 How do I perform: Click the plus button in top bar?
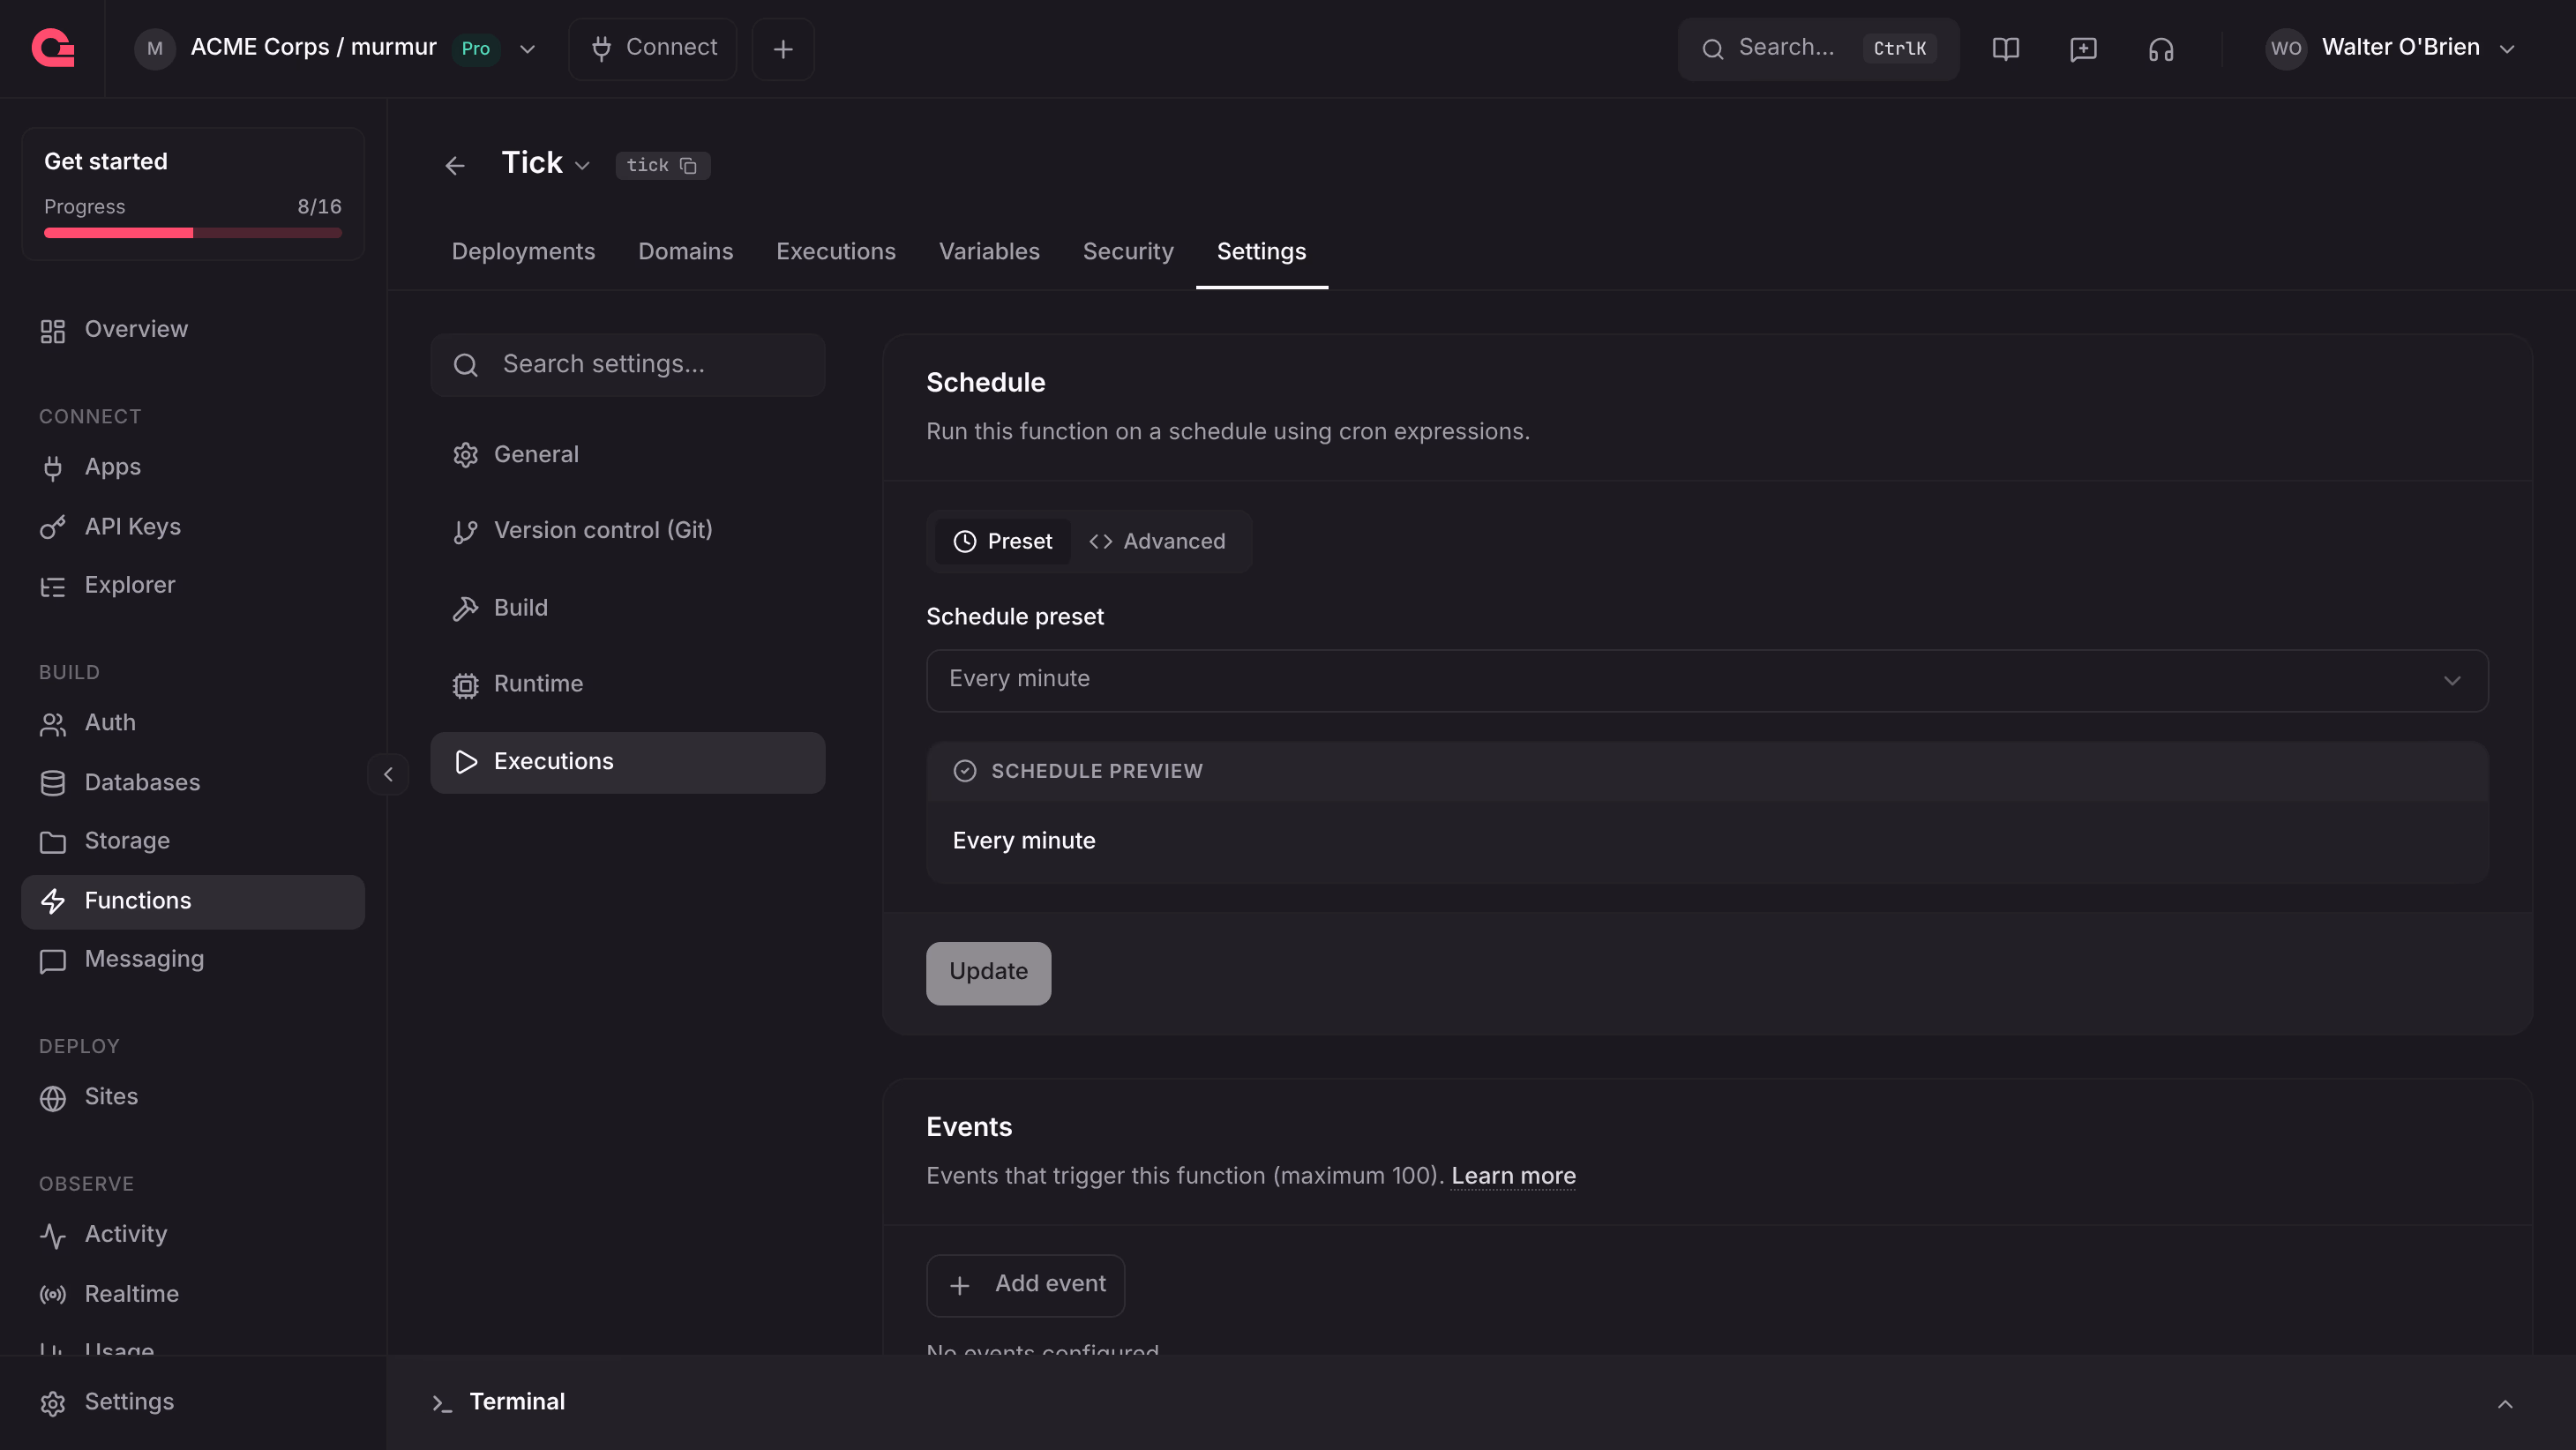coord(783,48)
